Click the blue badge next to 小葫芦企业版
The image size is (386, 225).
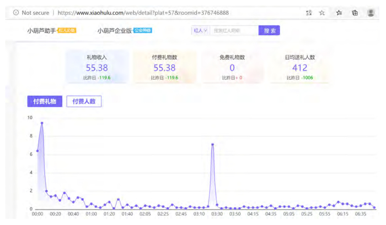(x=143, y=31)
